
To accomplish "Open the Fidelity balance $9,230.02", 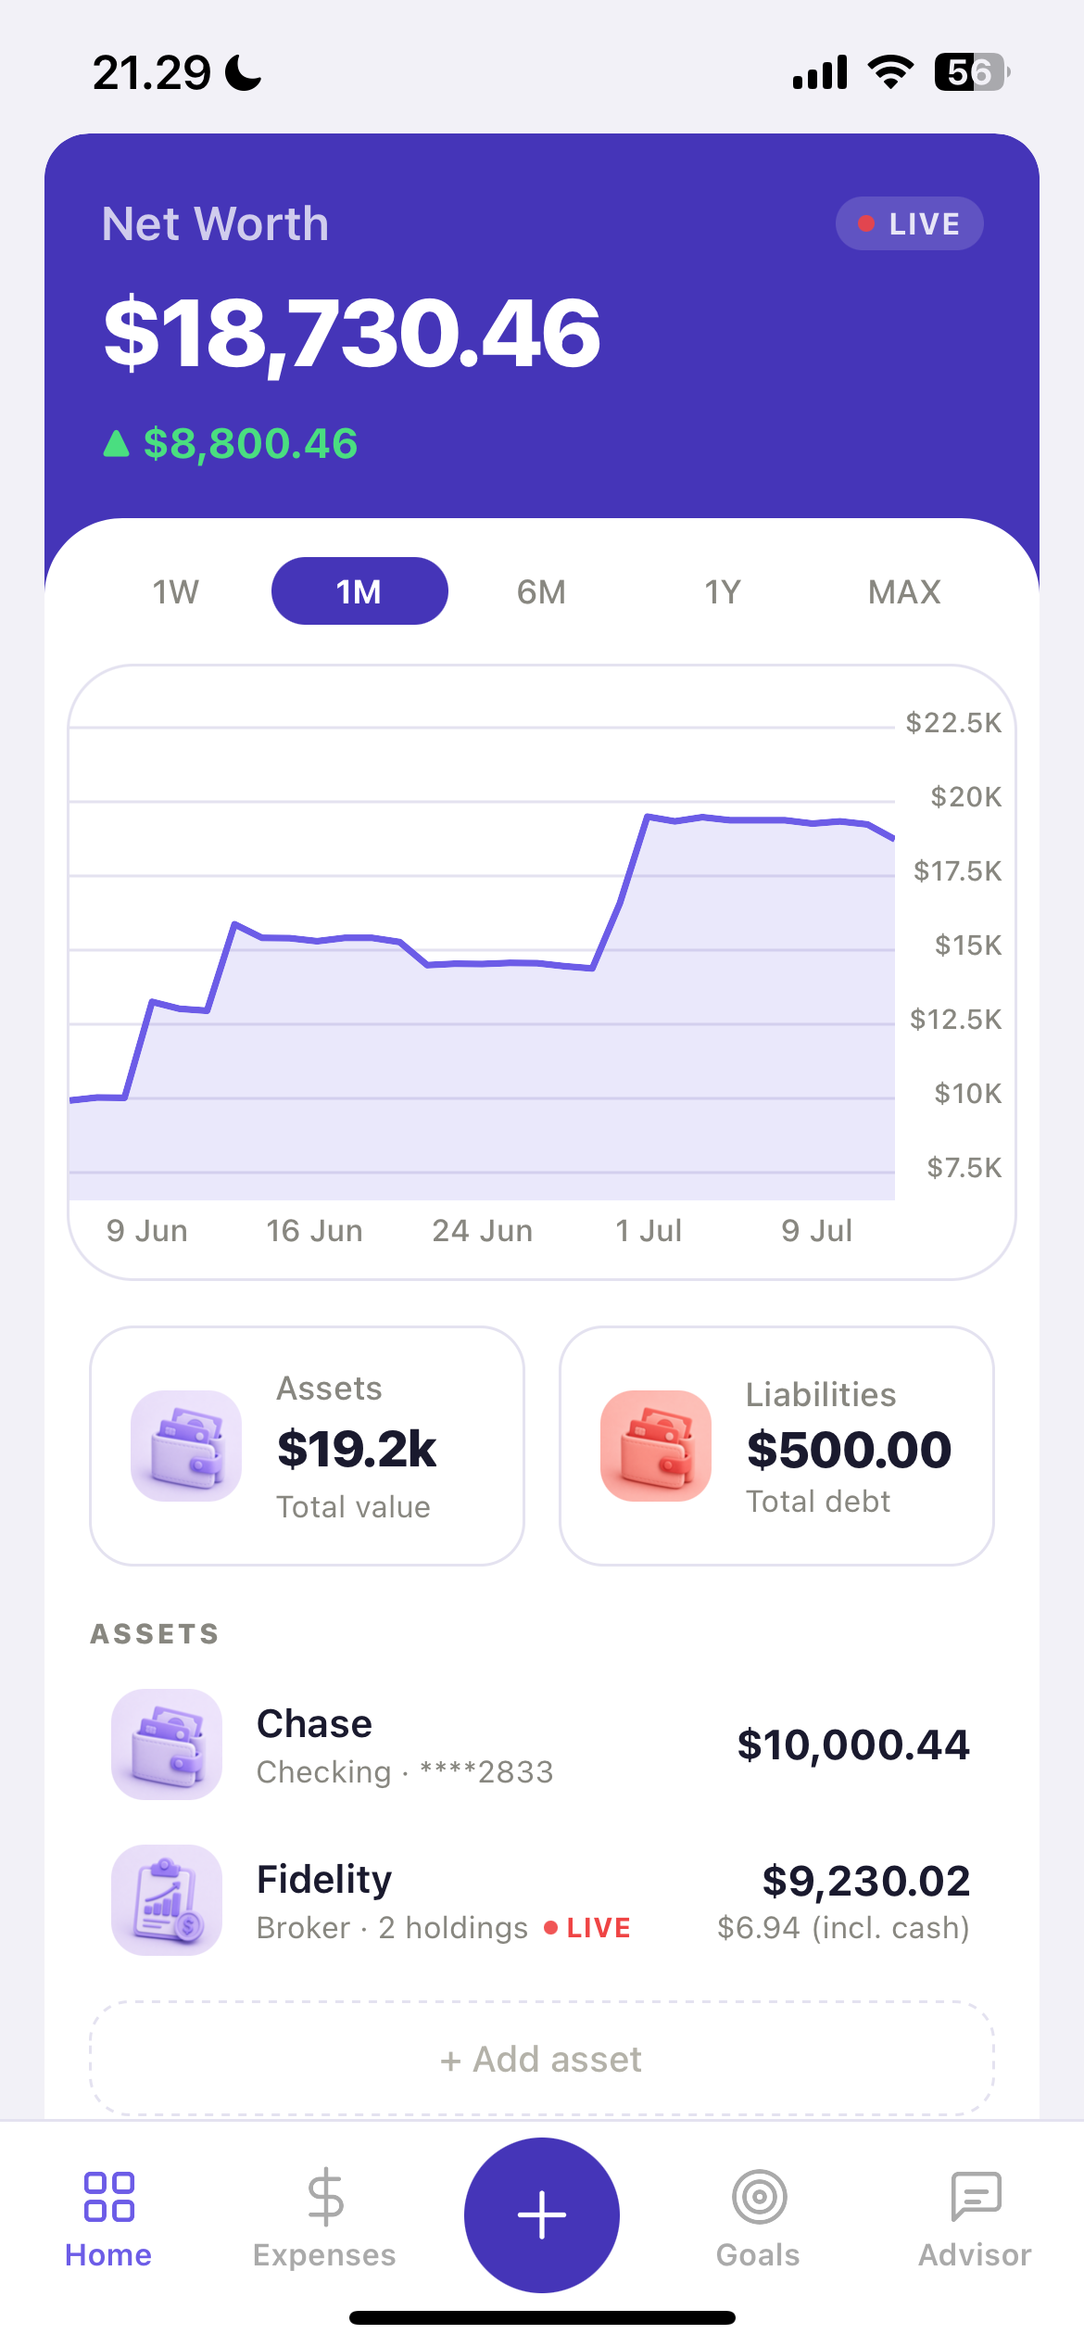I will [865, 1880].
